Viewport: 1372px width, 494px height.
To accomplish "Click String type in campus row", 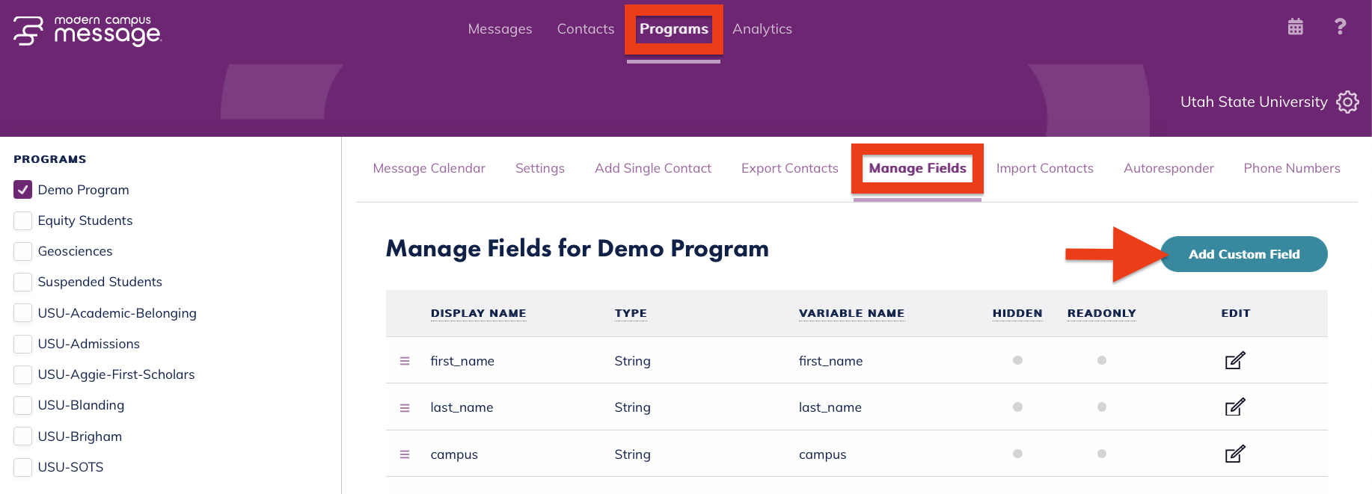I will coord(632,454).
